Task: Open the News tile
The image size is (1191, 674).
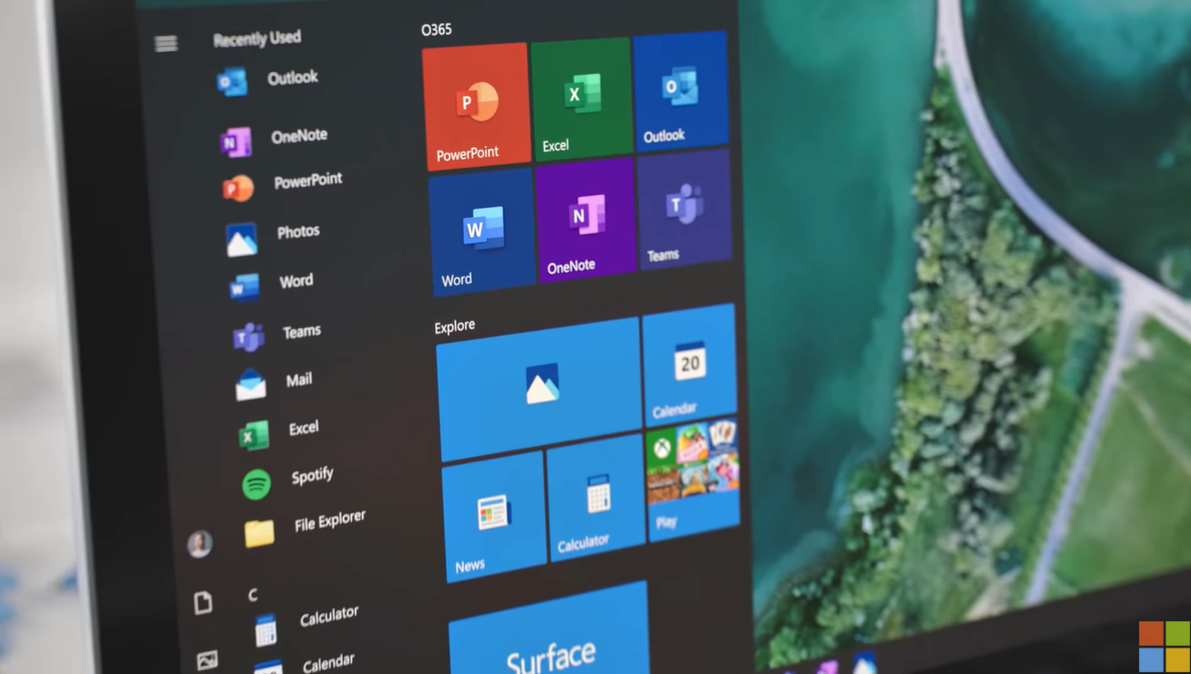Action: click(x=494, y=517)
